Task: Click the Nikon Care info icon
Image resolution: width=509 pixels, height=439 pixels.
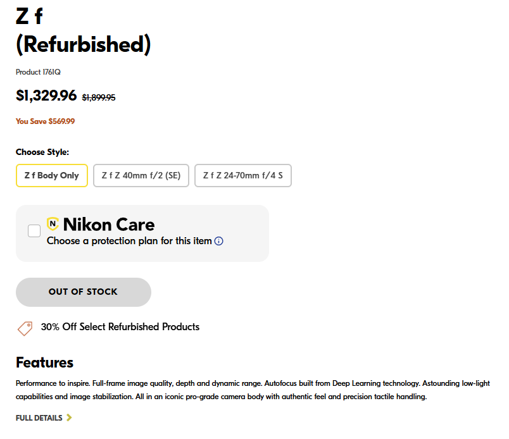Action: 219,241
